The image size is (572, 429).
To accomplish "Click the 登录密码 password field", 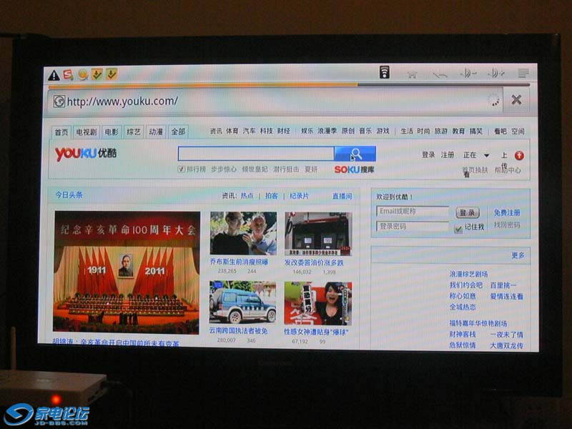I will click(413, 227).
